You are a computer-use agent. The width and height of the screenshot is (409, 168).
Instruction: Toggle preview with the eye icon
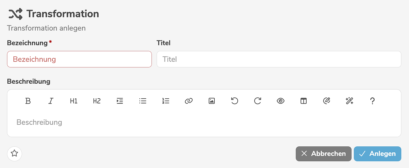point(280,101)
